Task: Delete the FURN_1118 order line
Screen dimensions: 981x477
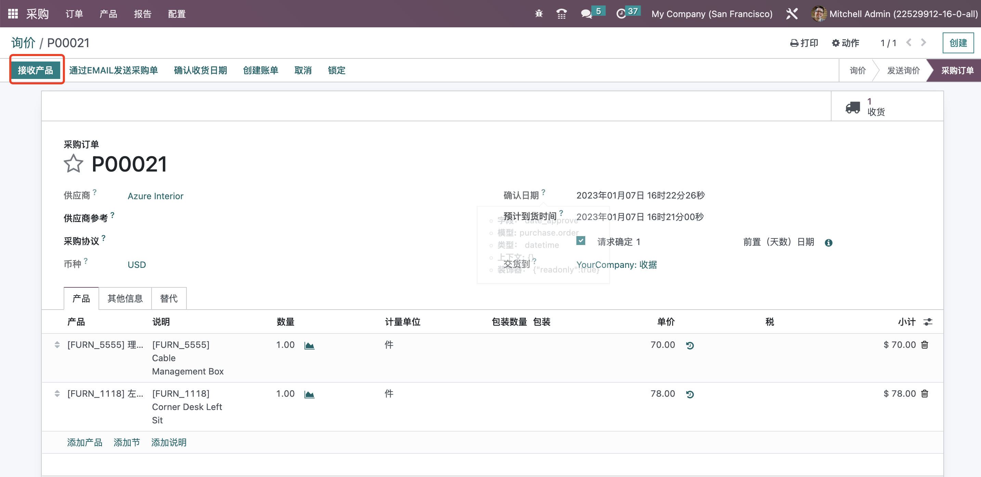Action: tap(925, 394)
